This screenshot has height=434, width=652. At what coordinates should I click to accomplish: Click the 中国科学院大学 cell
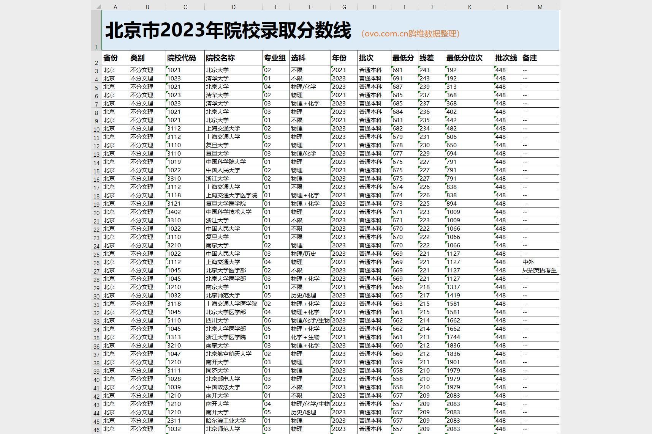tap(234, 162)
